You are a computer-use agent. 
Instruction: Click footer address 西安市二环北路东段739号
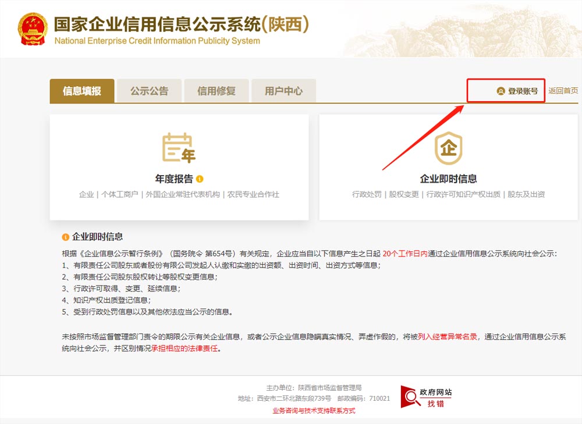pos(294,398)
